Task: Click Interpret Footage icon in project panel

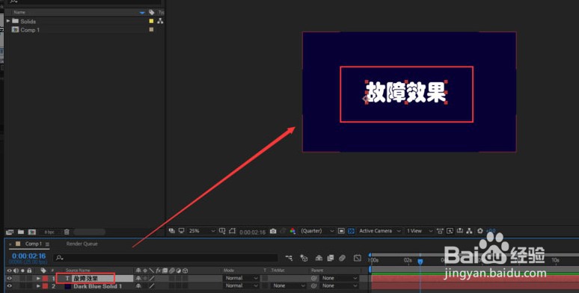Action: tap(10, 232)
